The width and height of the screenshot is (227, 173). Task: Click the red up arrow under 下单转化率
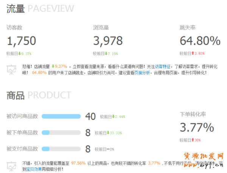pyautogui.click(x=193, y=140)
